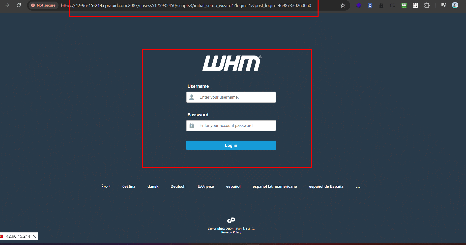Close the 42.96.15.214 item bottom left
This screenshot has height=245, width=466.
tap(34, 236)
